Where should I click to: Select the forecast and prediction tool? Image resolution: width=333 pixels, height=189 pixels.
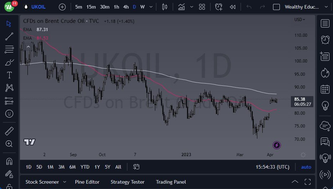pos(9,101)
